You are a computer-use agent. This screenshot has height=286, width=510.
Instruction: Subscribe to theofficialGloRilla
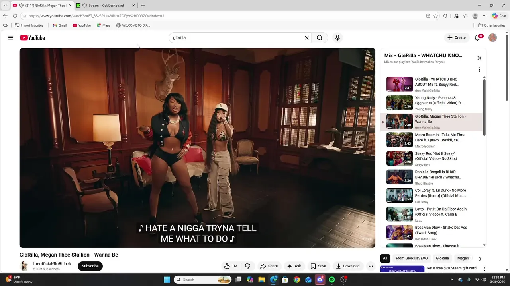tap(90, 266)
